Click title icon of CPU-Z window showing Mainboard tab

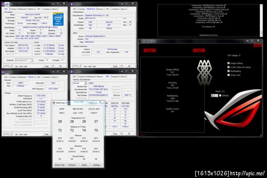(72, 4)
